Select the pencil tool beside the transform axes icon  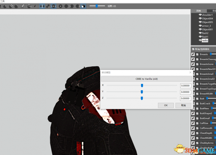[35, 6]
